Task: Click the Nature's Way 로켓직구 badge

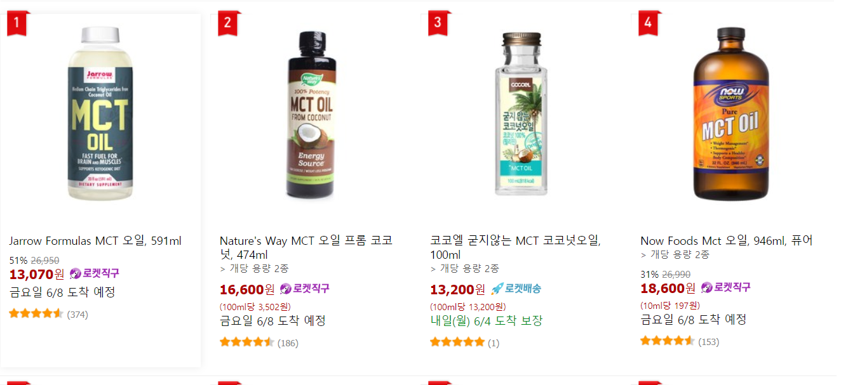Action: [304, 289]
